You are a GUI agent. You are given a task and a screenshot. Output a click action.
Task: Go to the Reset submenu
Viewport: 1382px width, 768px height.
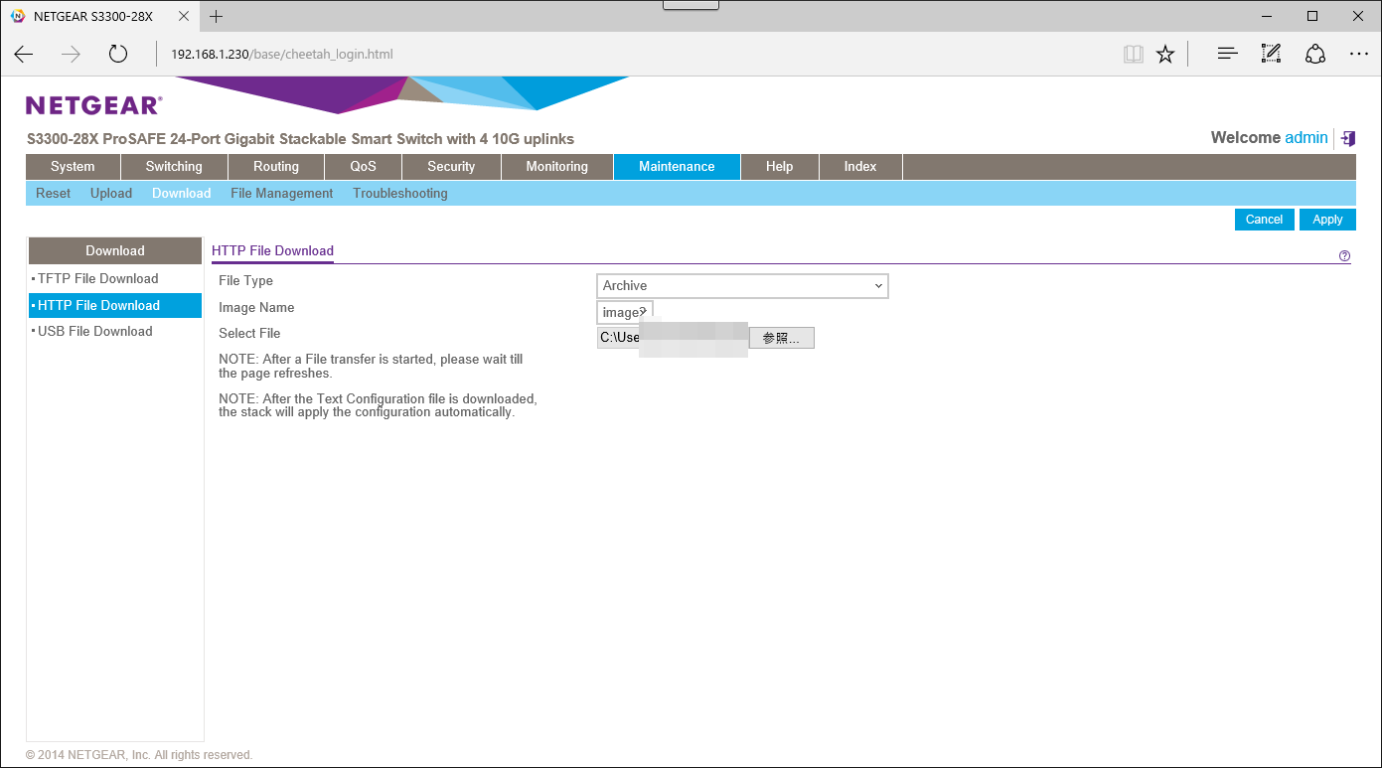point(53,194)
